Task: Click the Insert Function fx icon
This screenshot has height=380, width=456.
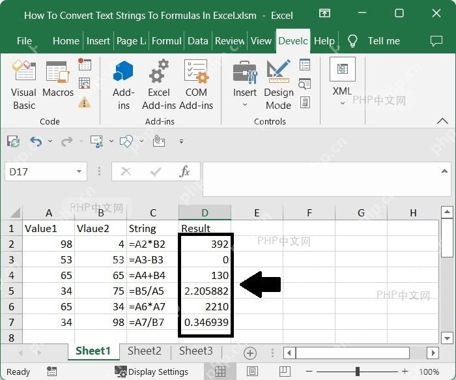Action: point(184,171)
